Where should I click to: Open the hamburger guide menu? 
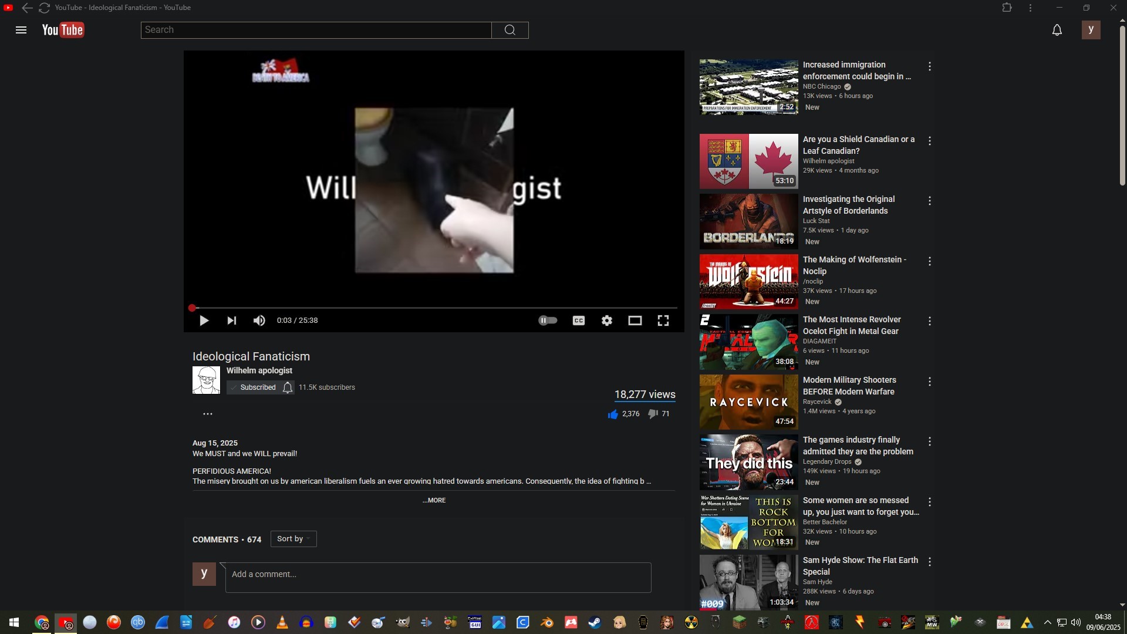click(x=21, y=30)
